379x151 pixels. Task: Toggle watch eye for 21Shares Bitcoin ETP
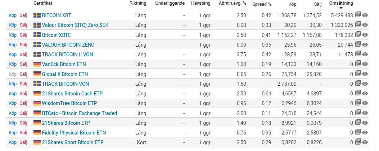pos(365,123)
